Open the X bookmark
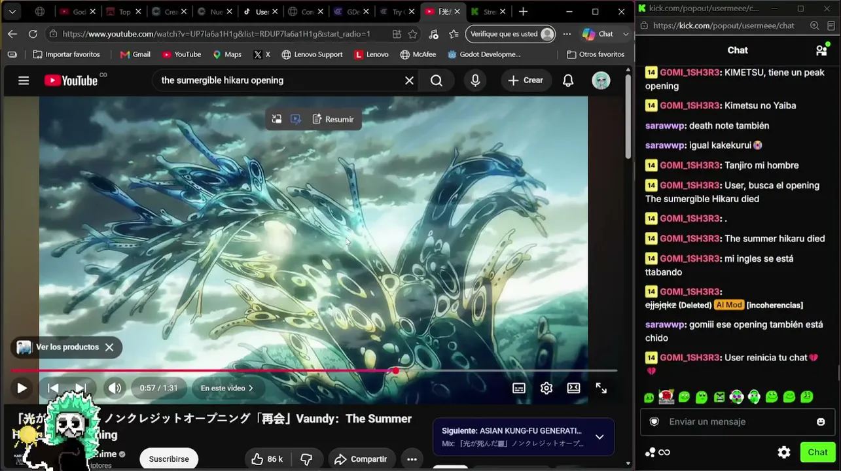This screenshot has width=841, height=471. coord(262,54)
